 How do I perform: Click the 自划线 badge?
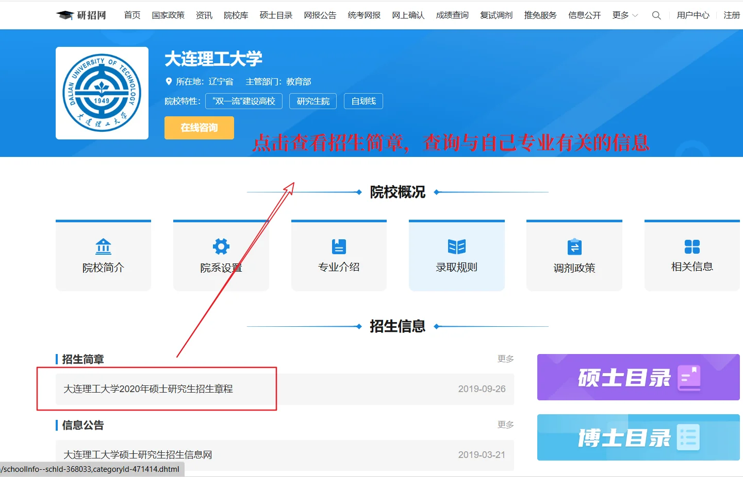pos(363,101)
